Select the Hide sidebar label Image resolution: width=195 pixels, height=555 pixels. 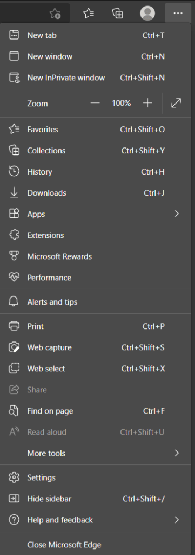click(x=49, y=499)
